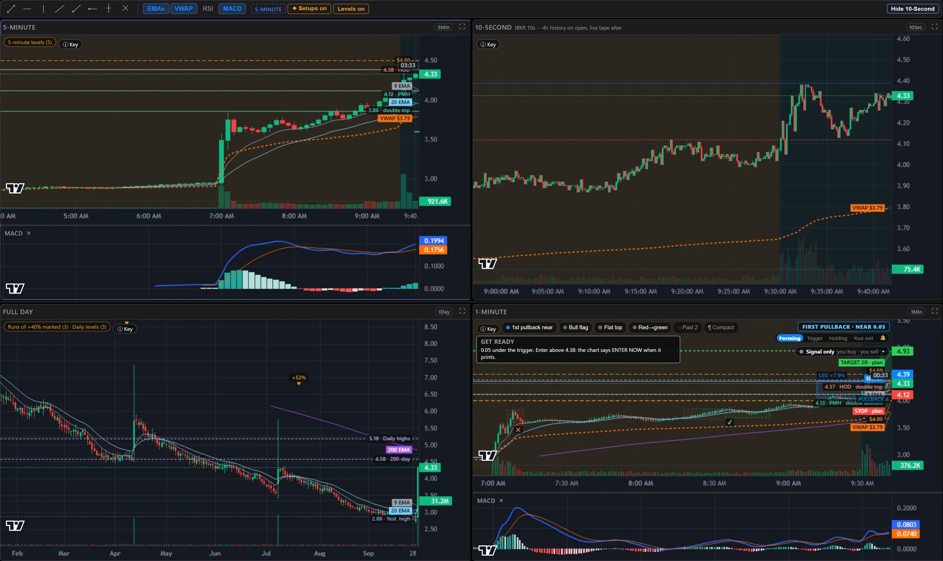Viewport: 943px width, 561px height.
Task: Click the green checkmark marker on 1-minute chart
Action: (x=729, y=422)
